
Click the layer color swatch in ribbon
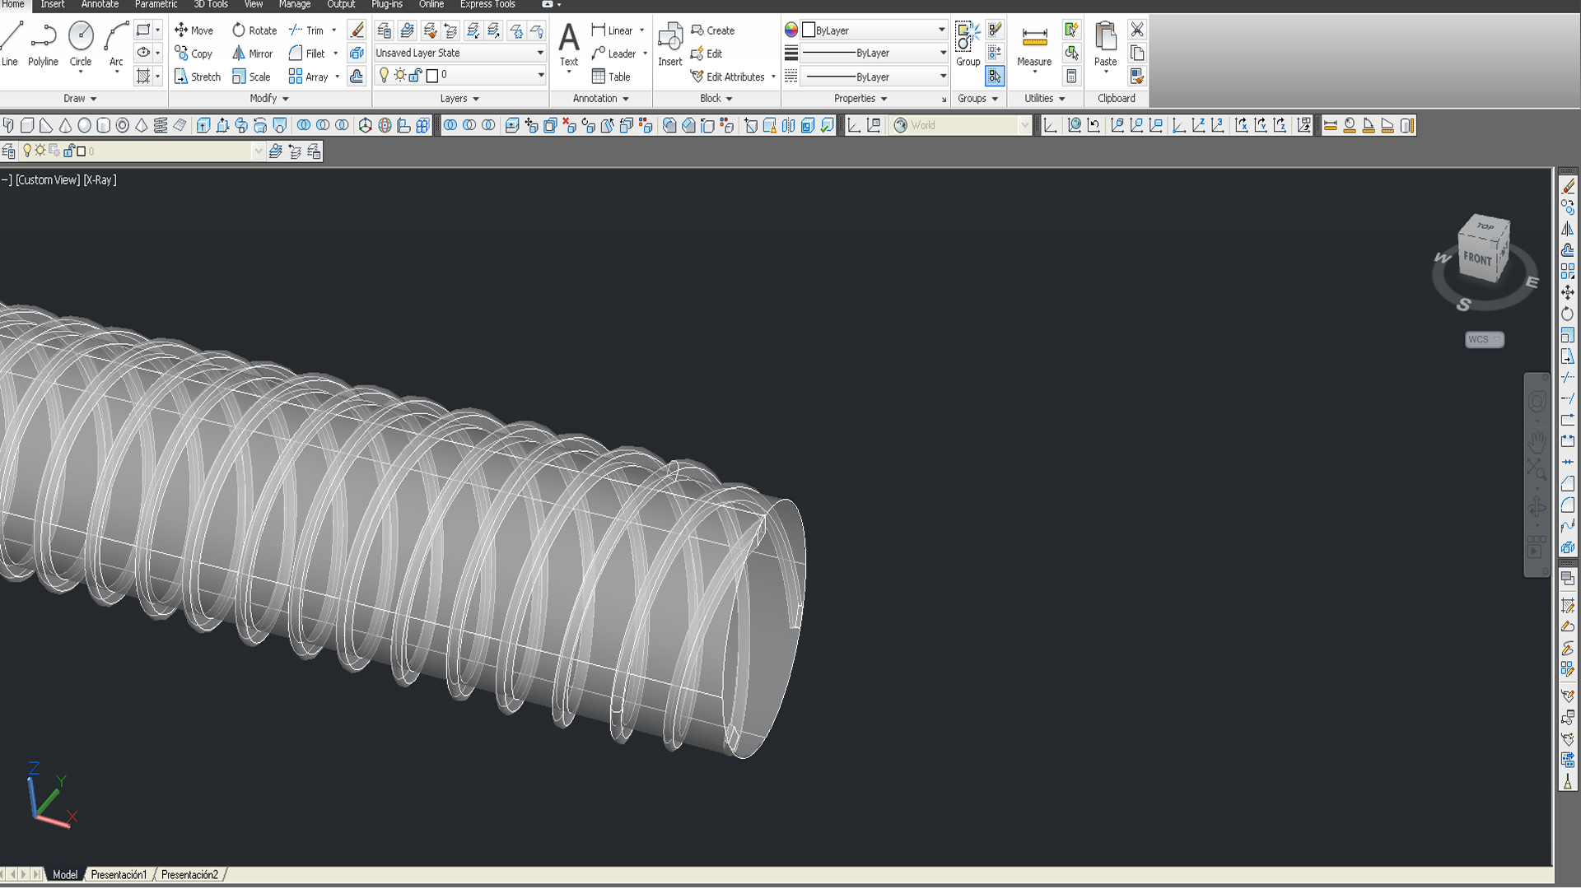click(432, 75)
